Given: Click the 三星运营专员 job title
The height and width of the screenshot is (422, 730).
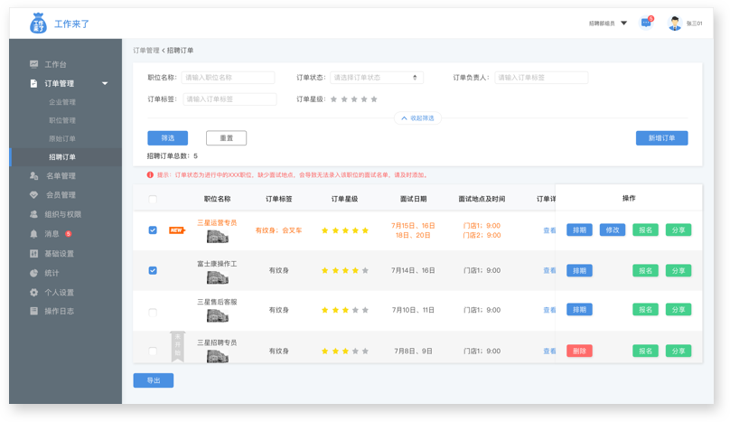Looking at the screenshot, I should tap(217, 222).
